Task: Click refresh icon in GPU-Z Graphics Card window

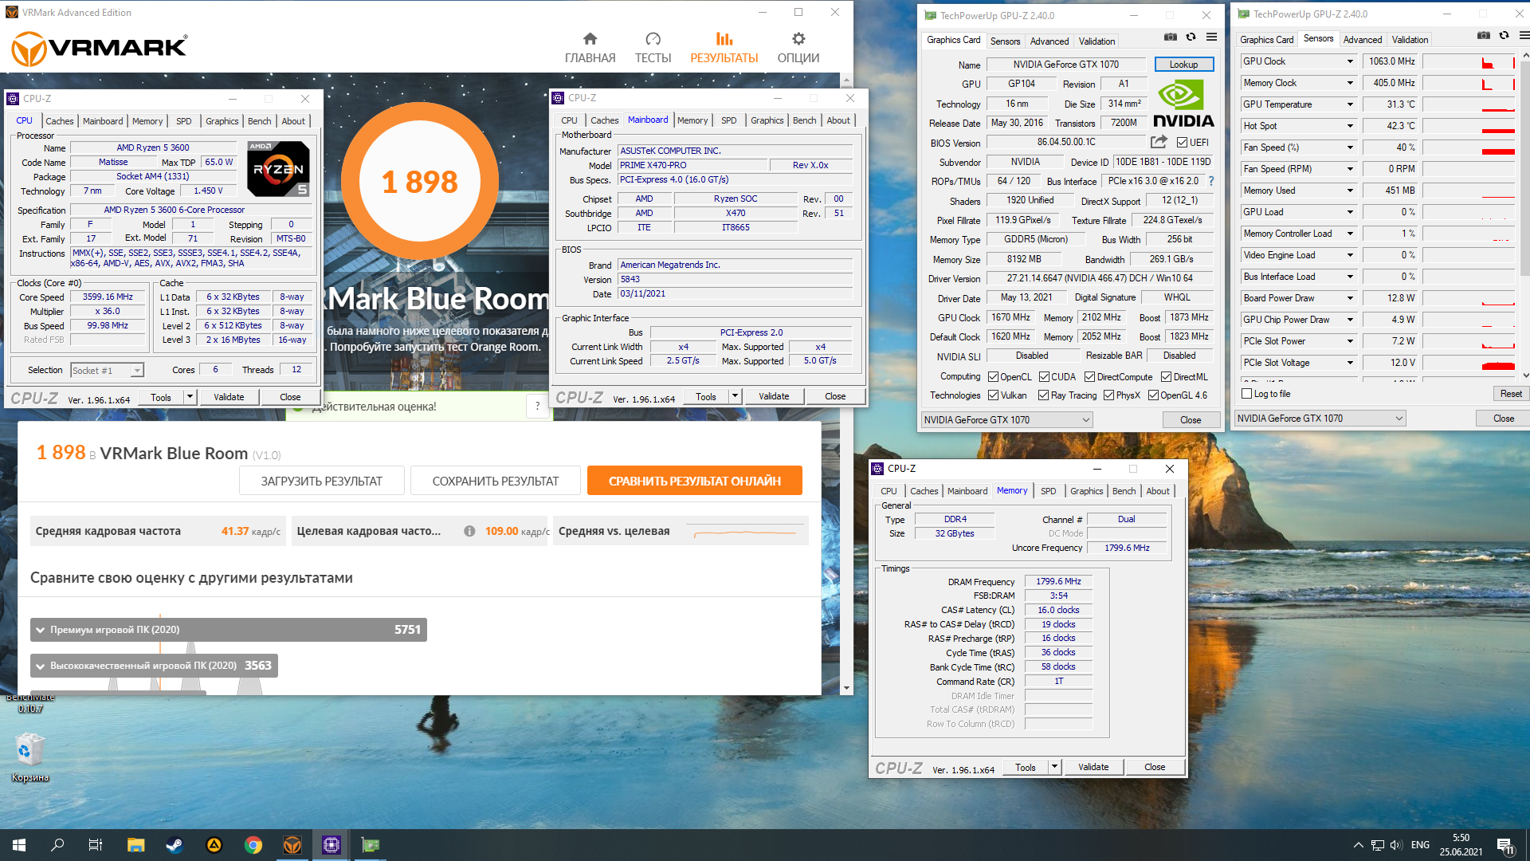Action: click(1191, 37)
